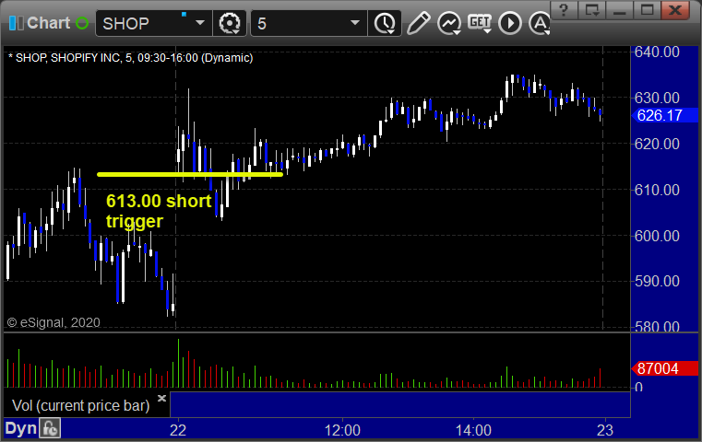Click the green link circle indicator
702x442 pixels.
tap(82, 23)
